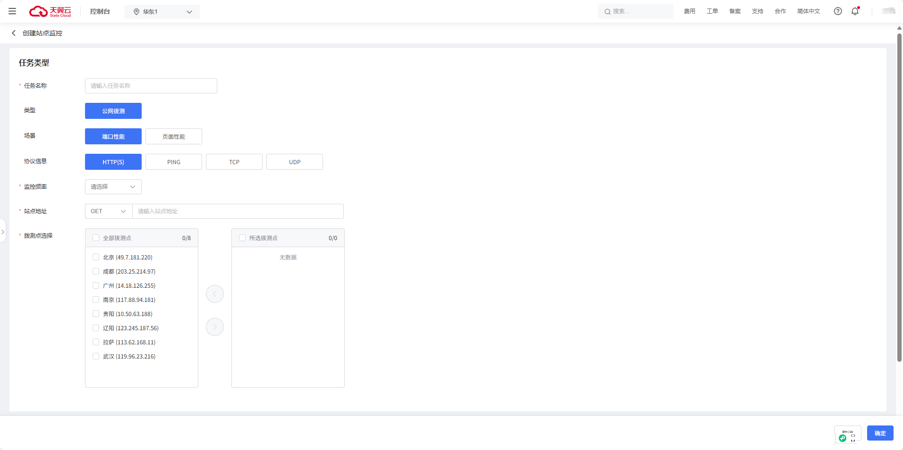Image resolution: width=903 pixels, height=450 pixels.
Task: Open the 费用 menu
Action: click(x=690, y=11)
